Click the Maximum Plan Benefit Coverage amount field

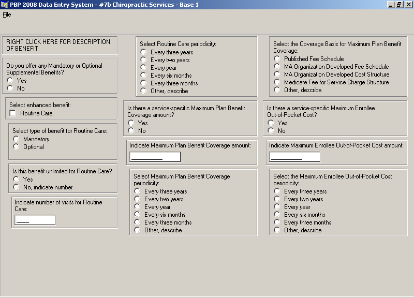point(155,157)
